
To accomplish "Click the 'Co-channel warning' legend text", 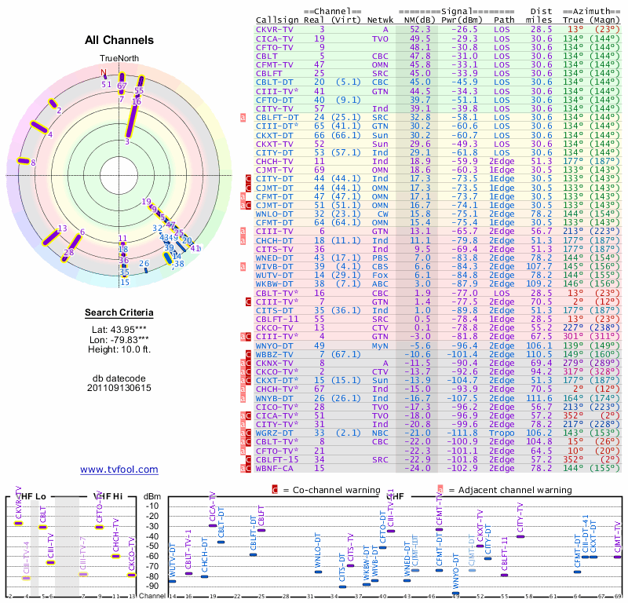I will tap(337, 490).
